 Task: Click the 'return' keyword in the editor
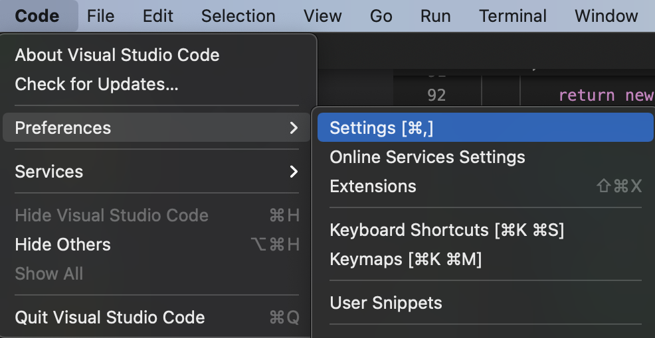[587, 95]
